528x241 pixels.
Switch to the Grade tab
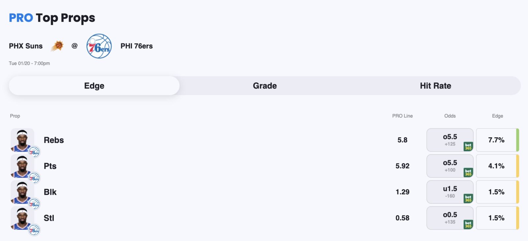pyautogui.click(x=265, y=86)
